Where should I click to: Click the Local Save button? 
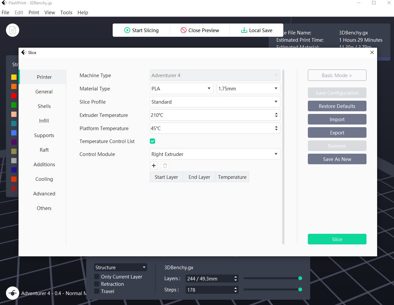click(x=256, y=30)
